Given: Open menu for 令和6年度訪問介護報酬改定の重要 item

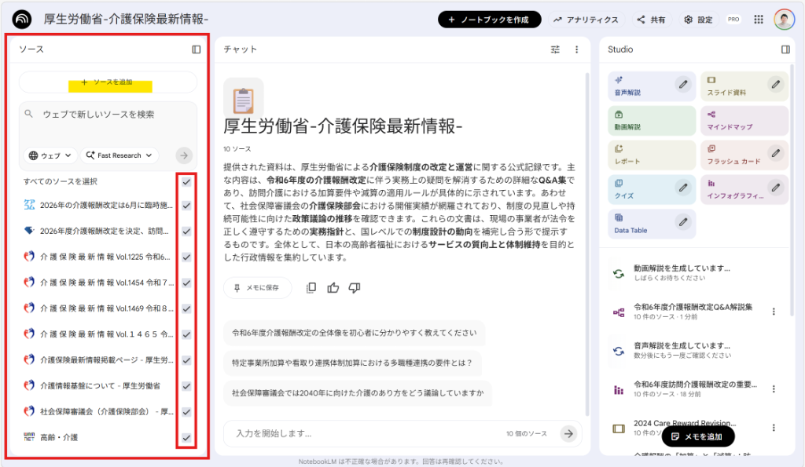Looking at the screenshot, I should point(774,389).
